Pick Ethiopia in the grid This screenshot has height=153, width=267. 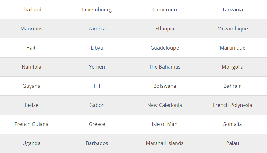165,29
